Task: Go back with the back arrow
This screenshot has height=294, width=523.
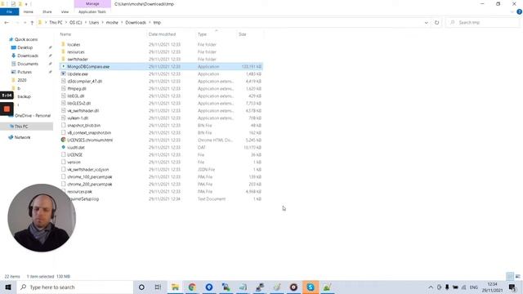Action: pos(7,22)
